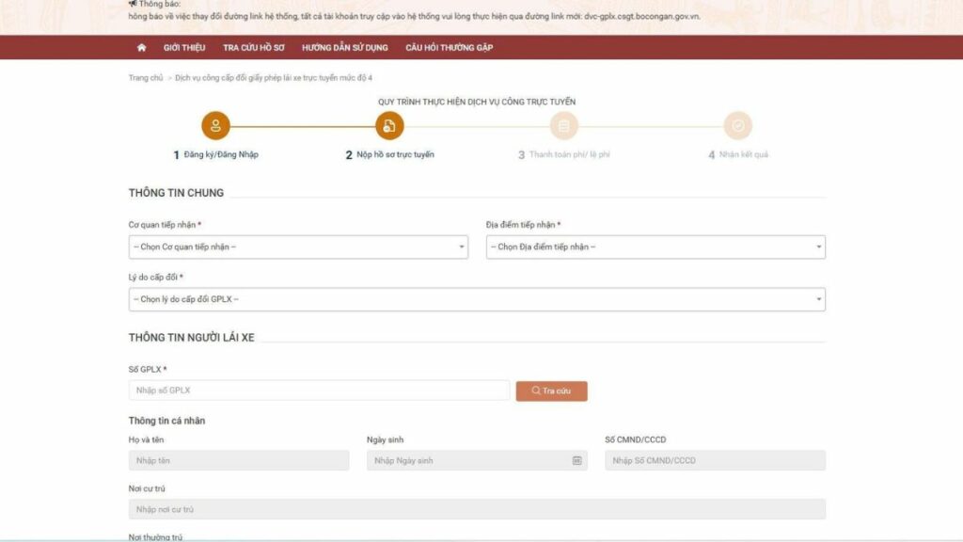Image resolution: width=963 pixels, height=542 pixels.
Task: Click the step 4 receive result icon
Action: (x=737, y=125)
